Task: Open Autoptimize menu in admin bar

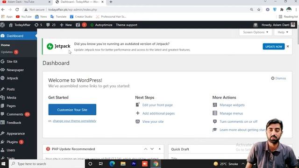Action: [101, 25]
